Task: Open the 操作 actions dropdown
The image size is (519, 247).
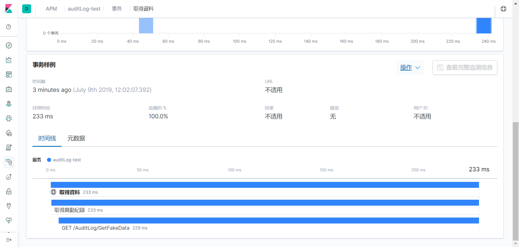Action: pyautogui.click(x=410, y=68)
